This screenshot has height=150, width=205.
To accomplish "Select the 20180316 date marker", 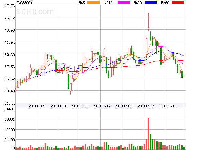I will coord(59,106).
